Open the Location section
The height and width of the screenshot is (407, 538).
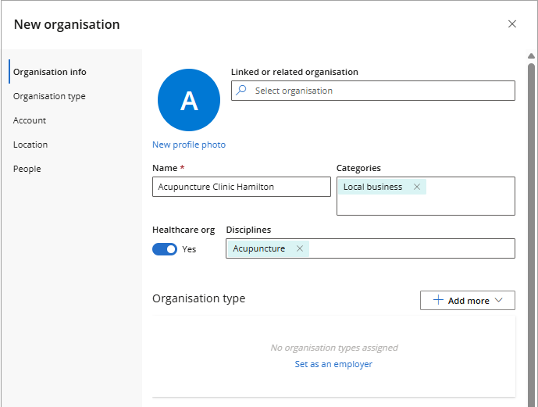[x=30, y=145]
